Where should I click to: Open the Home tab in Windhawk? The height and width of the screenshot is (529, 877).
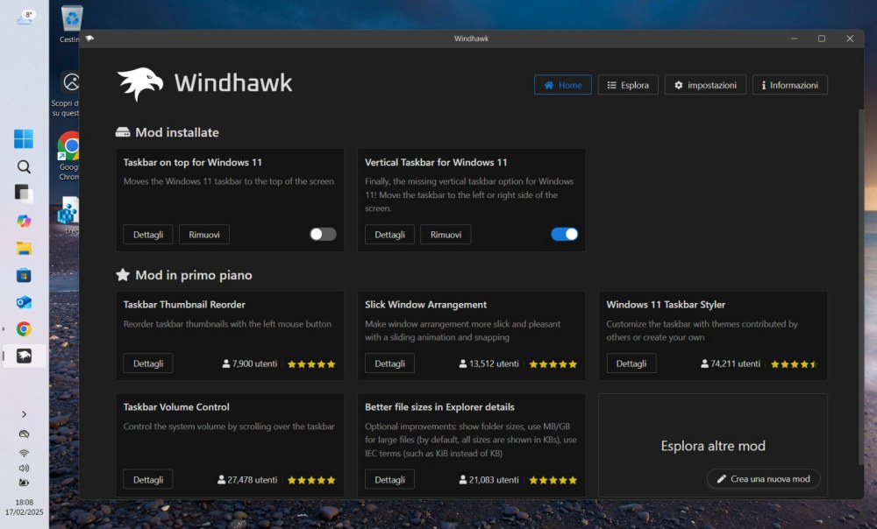(563, 85)
